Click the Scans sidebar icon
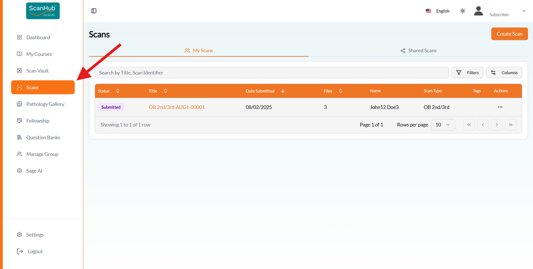533x269 pixels. 19,87
